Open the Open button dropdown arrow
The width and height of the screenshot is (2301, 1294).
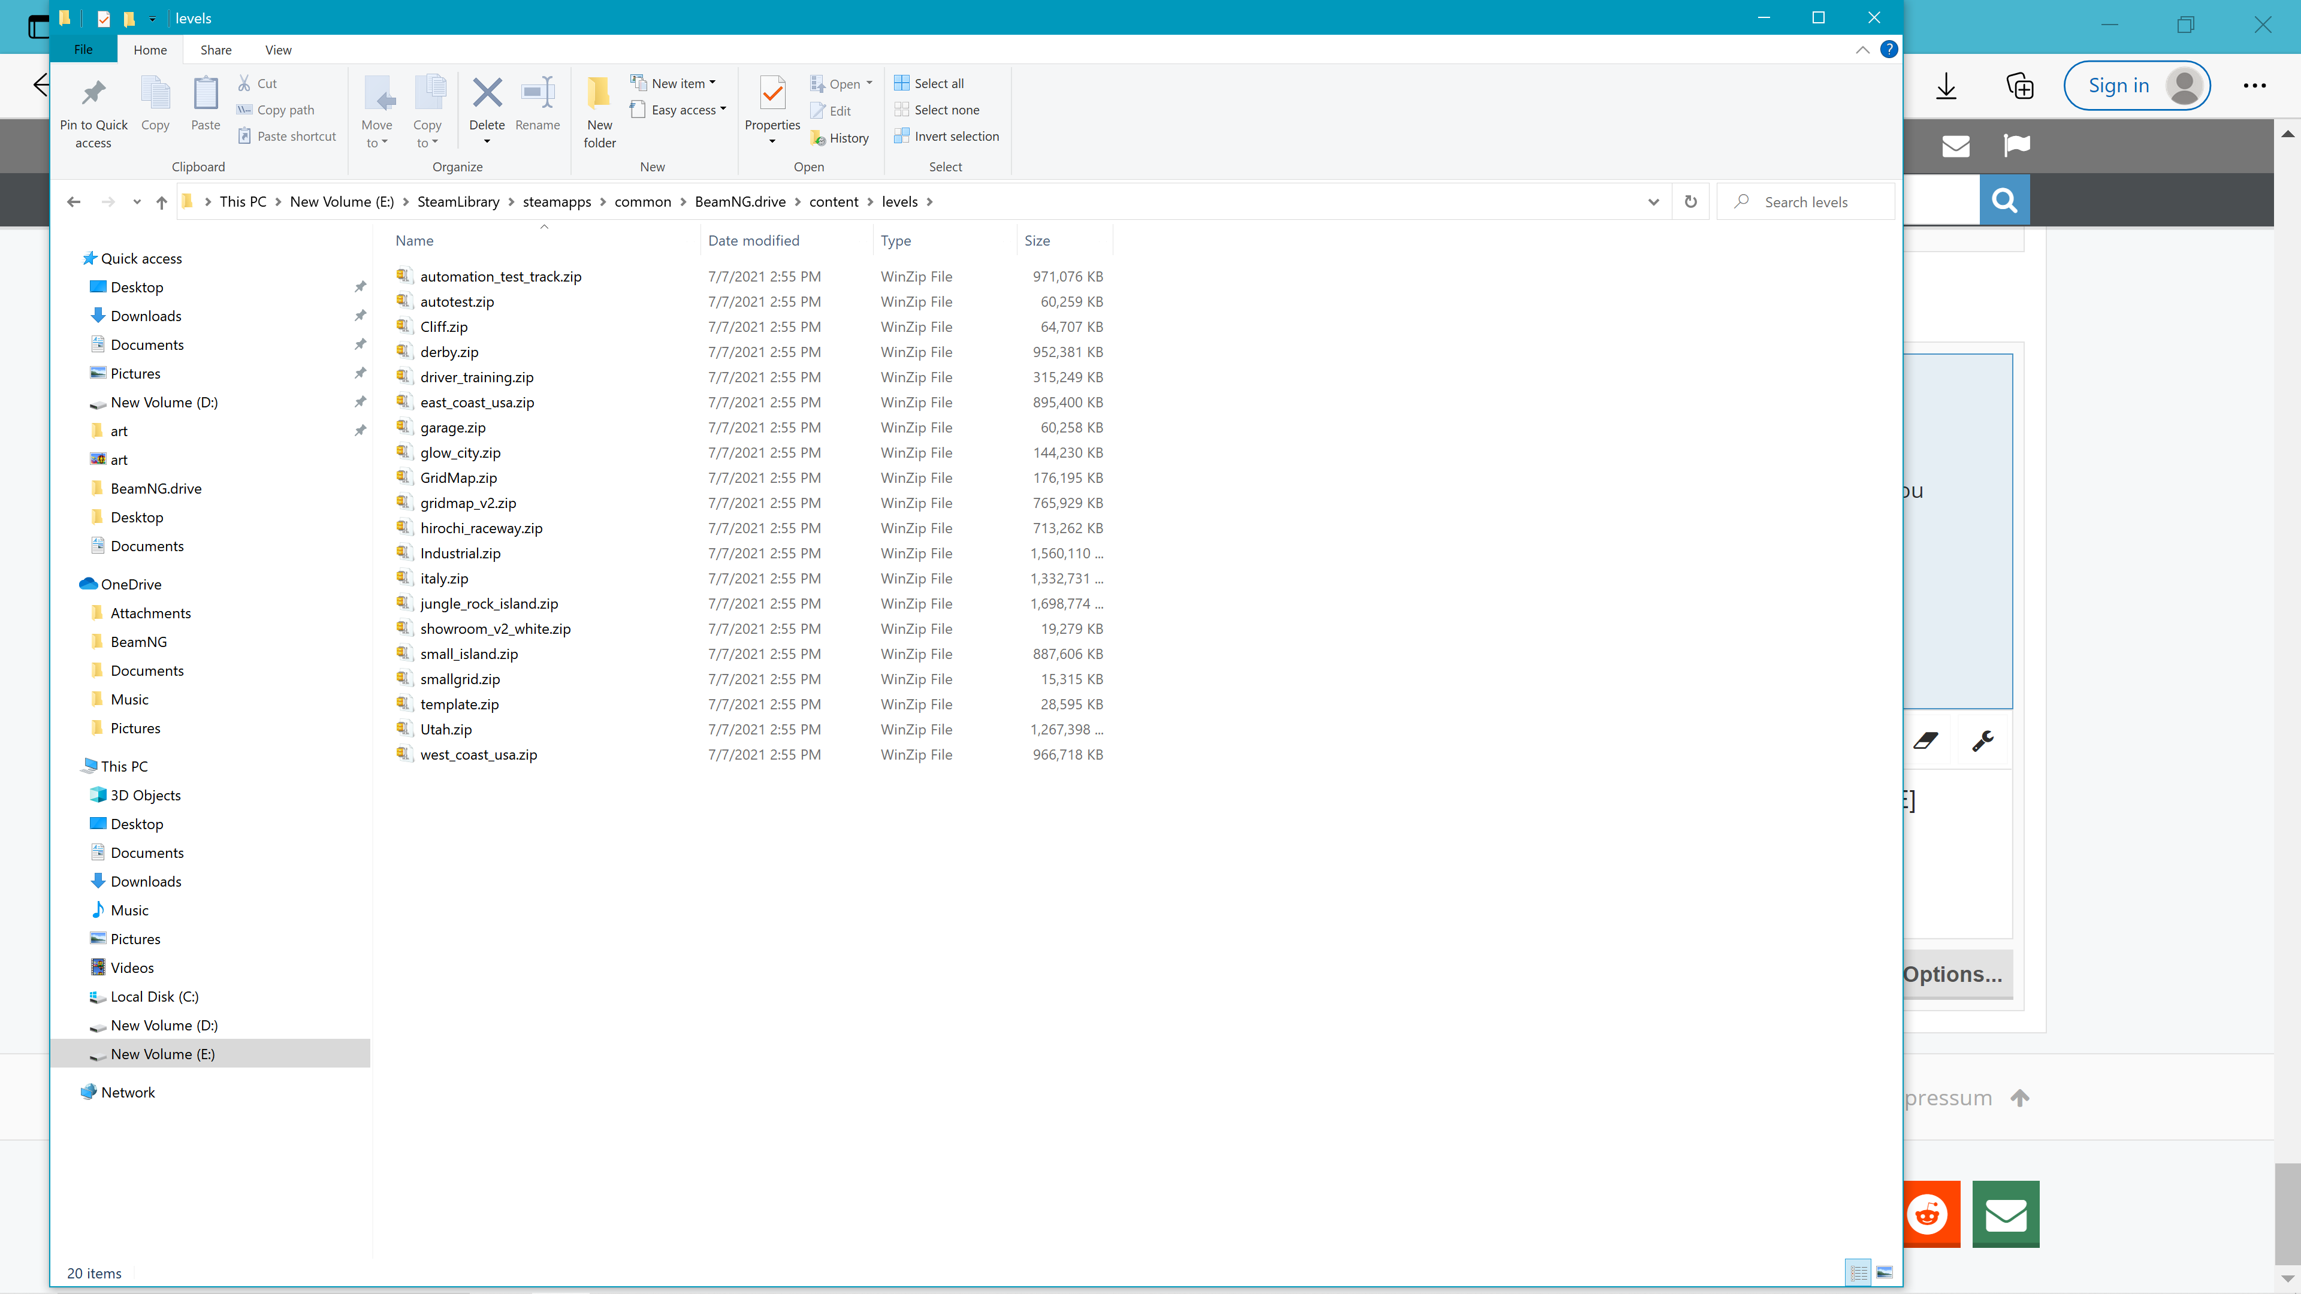point(869,83)
